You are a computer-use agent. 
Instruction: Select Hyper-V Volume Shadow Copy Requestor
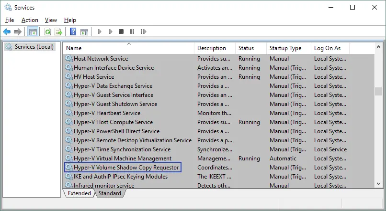point(126,168)
